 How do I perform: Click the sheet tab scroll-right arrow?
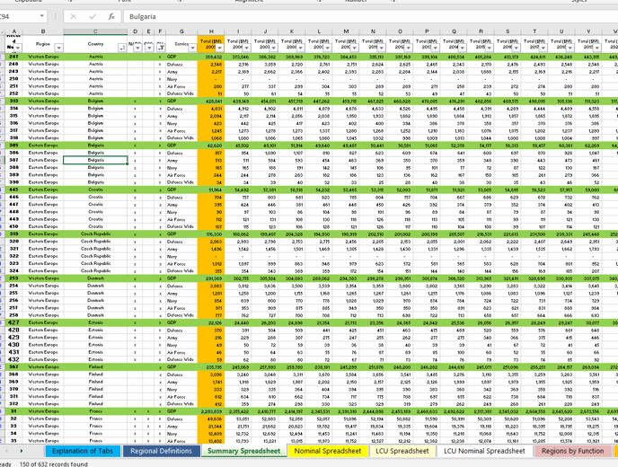coord(22,451)
